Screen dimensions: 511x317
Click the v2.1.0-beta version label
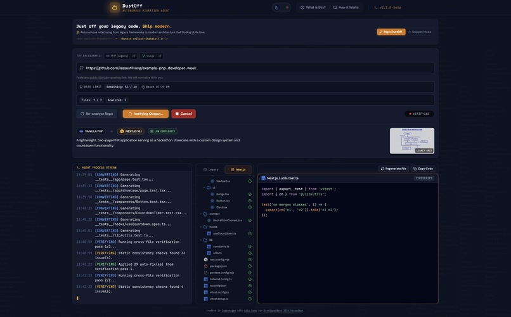(387, 8)
